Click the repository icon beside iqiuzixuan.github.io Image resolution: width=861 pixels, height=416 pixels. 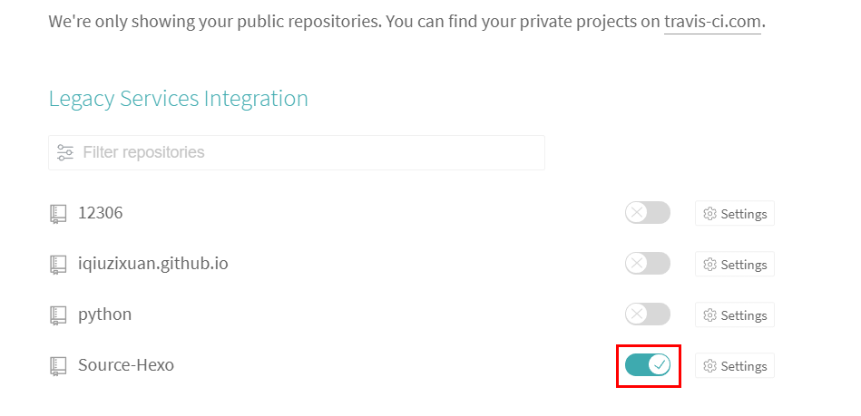coord(58,265)
